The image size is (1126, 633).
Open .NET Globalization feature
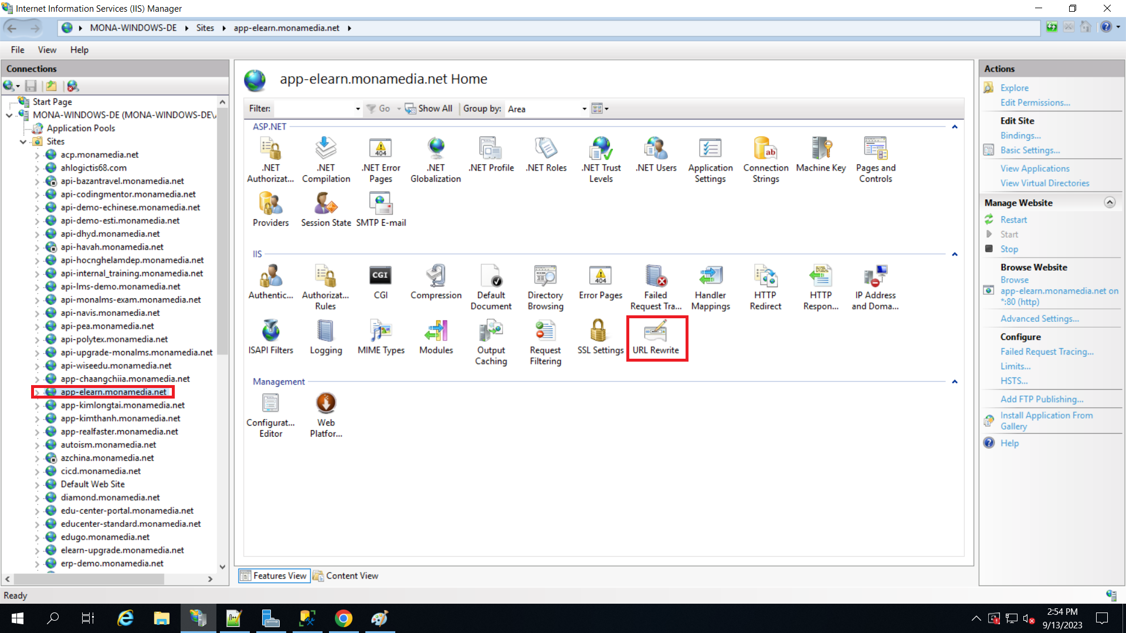436,159
